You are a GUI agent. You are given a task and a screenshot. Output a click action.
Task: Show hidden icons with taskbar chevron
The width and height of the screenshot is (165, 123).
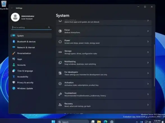coord(137,122)
